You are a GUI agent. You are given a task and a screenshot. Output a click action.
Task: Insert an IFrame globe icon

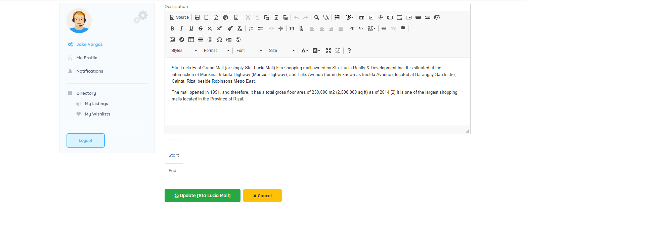[x=238, y=40]
